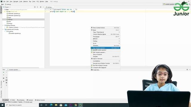Open the File menu
191x107 pixels.
coord(4,1)
